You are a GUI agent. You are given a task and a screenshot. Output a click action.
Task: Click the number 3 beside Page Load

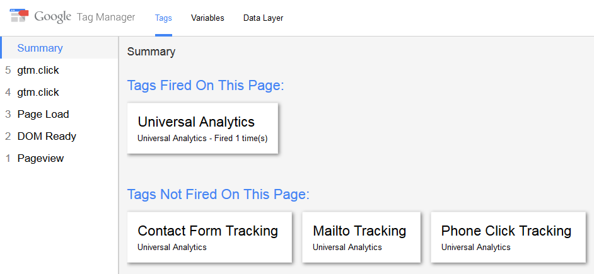tap(8, 114)
